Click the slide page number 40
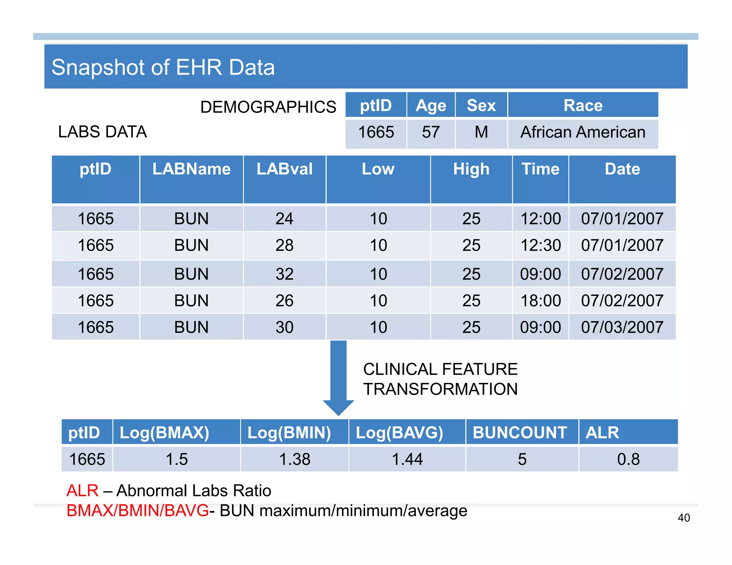Screen dimensions: 732x565 click(x=684, y=518)
